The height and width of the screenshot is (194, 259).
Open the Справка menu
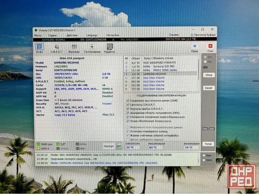point(174,35)
